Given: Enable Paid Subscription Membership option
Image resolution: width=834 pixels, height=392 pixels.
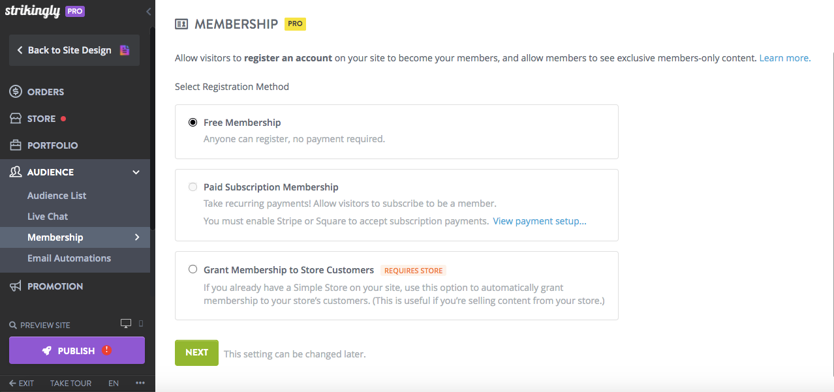Looking at the screenshot, I should 193,187.
